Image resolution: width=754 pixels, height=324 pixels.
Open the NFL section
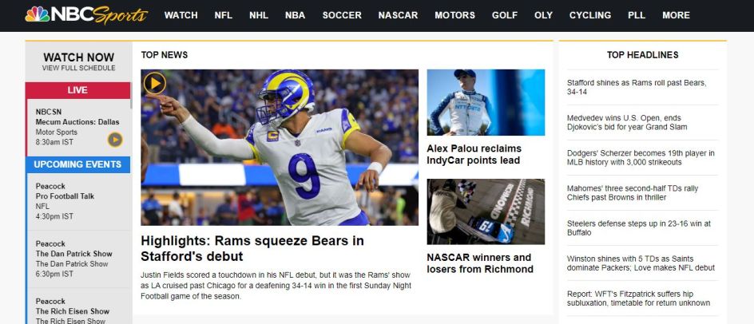tap(223, 15)
